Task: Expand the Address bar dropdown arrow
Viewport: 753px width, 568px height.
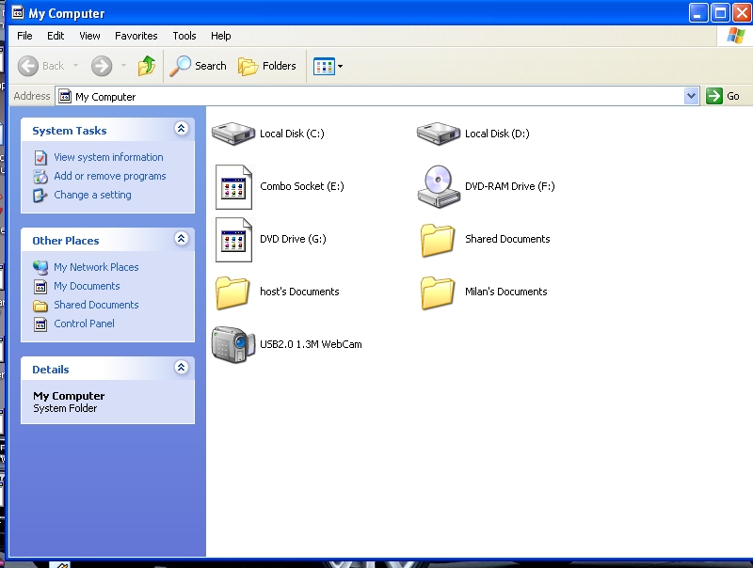Action: click(x=692, y=96)
